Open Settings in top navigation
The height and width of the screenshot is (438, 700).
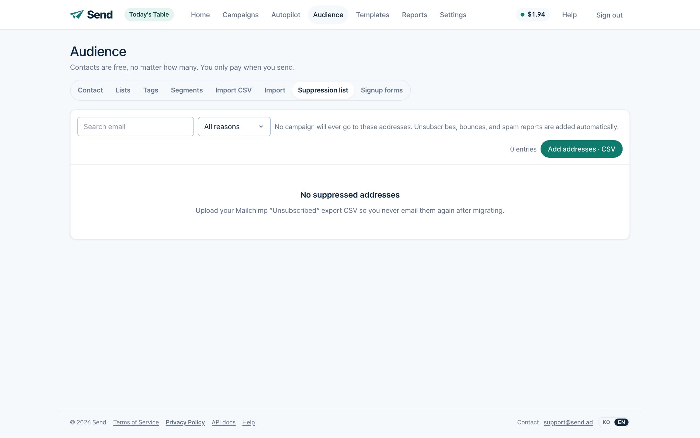click(453, 15)
